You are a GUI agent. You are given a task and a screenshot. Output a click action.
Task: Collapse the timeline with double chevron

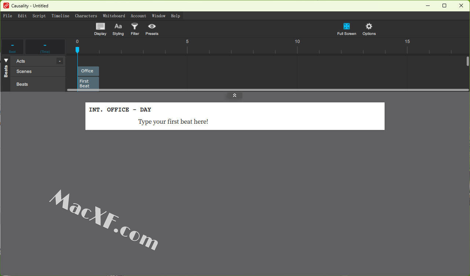point(235,95)
